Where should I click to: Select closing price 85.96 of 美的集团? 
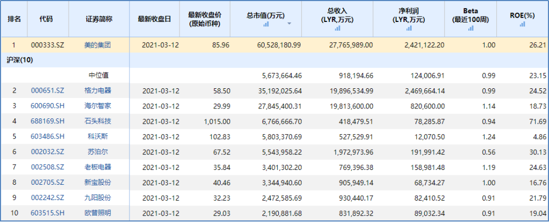tap(222, 45)
